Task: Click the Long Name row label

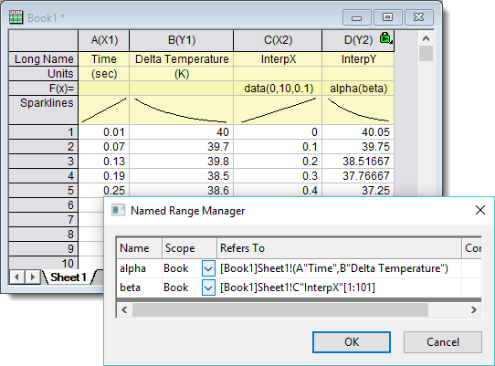Action: click(x=44, y=59)
